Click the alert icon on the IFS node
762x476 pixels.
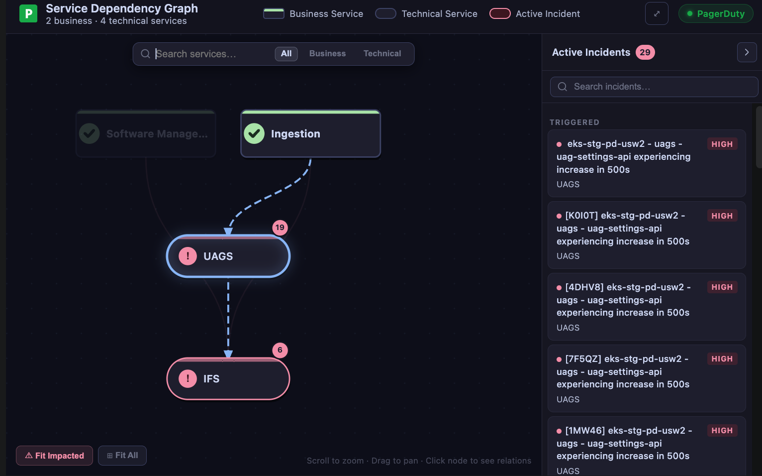pos(188,379)
